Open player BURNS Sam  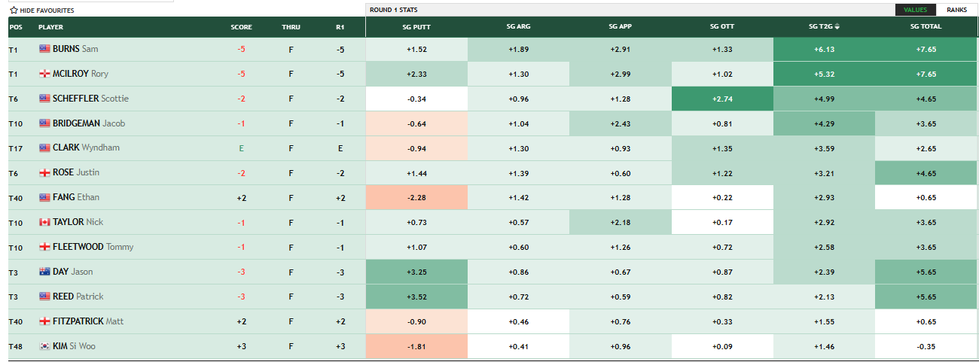click(x=75, y=49)
